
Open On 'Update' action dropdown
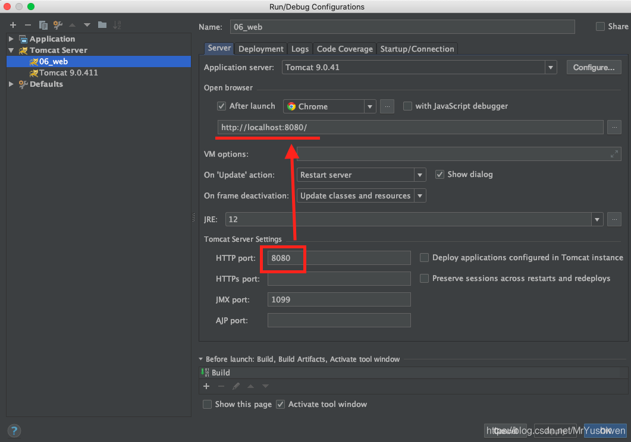click(x=420, y=175)
